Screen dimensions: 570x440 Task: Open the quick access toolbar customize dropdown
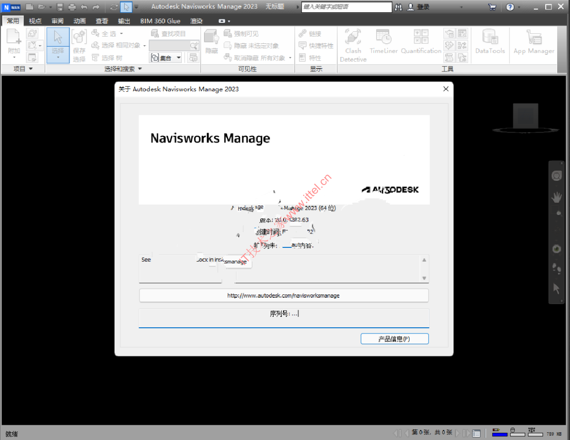137,7
